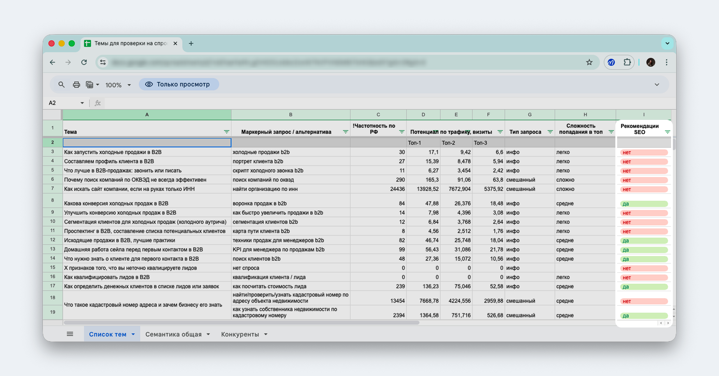Click the site settings icon in address bar
Screen dimensions: 719x376
pyautogui.click(x=103, y=62)
